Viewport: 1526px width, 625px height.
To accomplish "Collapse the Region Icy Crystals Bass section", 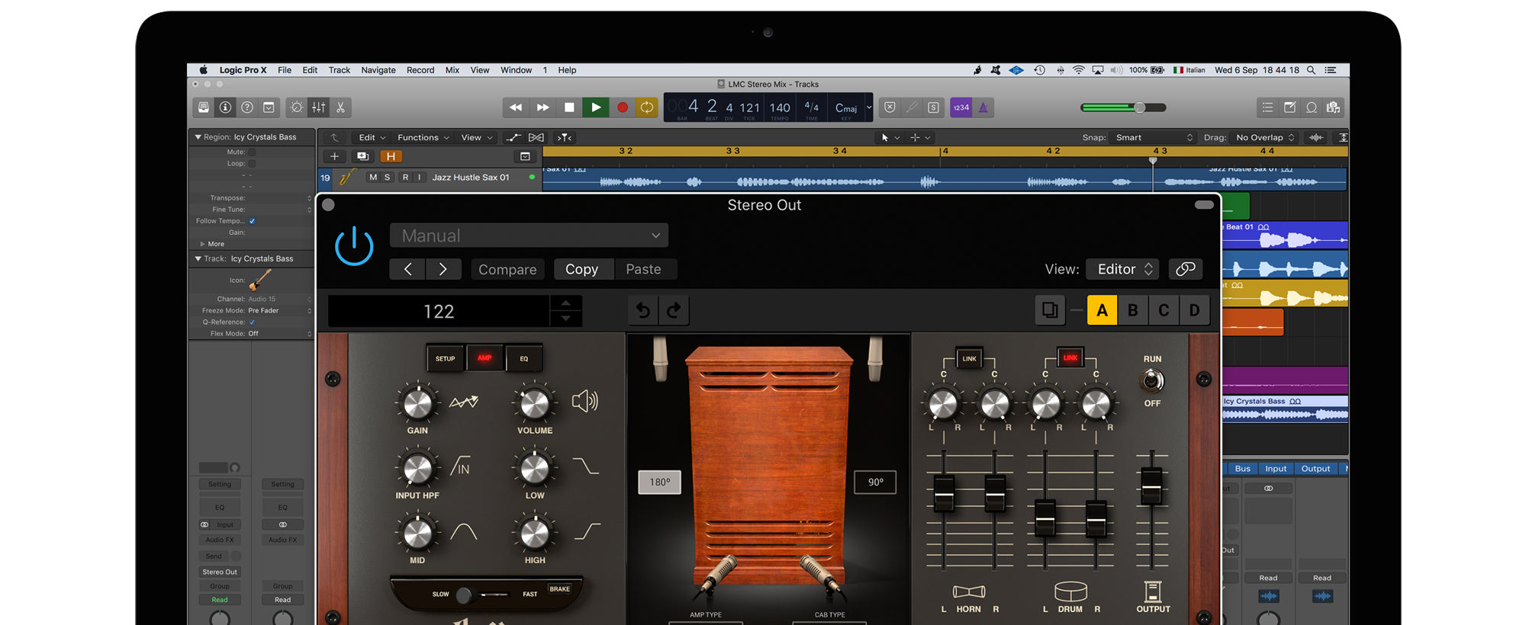I will [x=198, y=137].
